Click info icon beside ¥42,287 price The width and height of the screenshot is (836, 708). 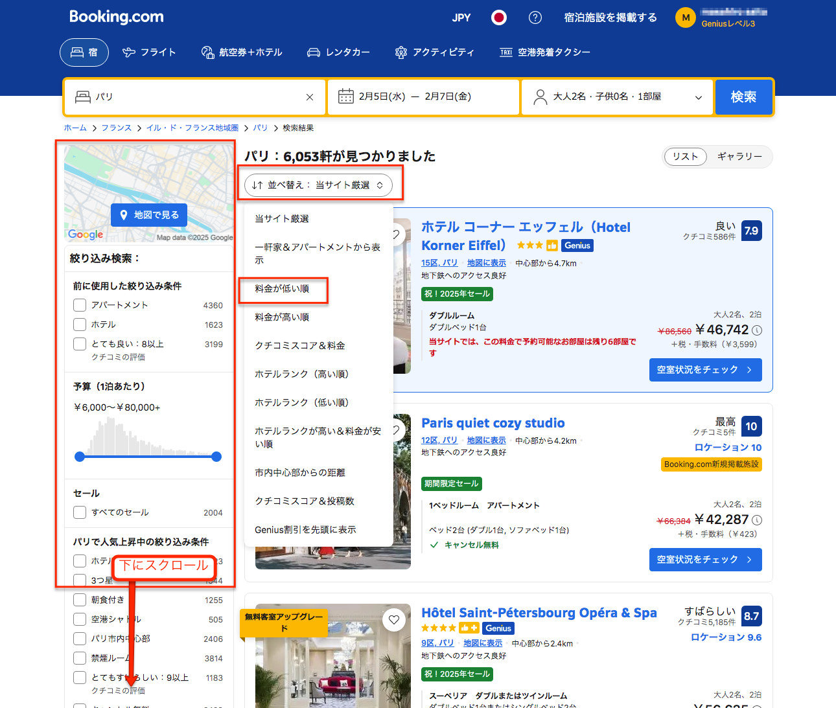coord(757,520)
